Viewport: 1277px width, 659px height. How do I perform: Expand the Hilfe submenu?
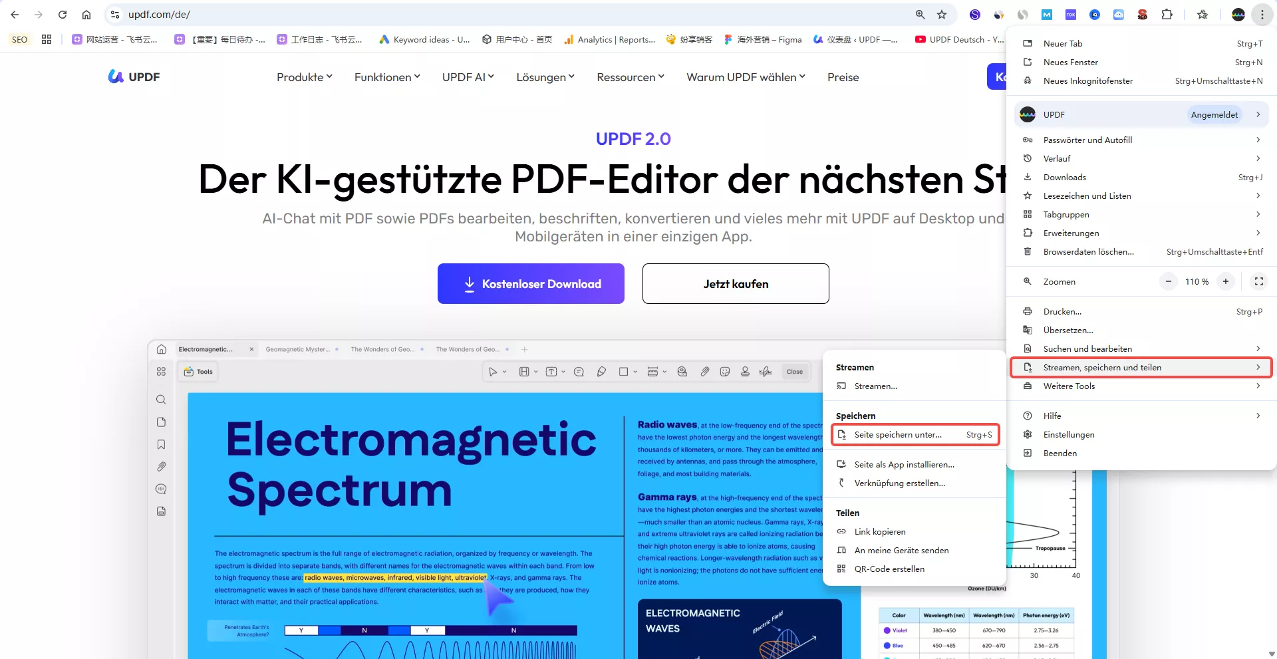point(1142,416)
